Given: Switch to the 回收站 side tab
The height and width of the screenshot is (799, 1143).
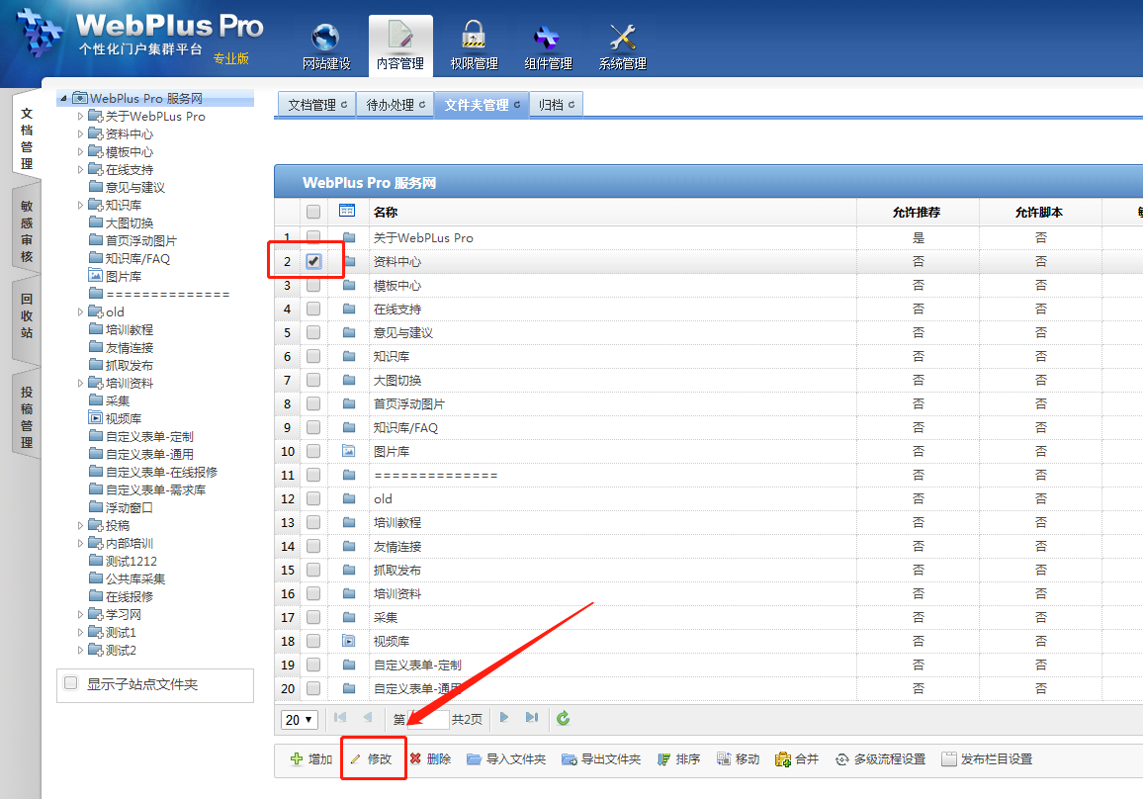Looking at the screenshot, I should 27,316.
